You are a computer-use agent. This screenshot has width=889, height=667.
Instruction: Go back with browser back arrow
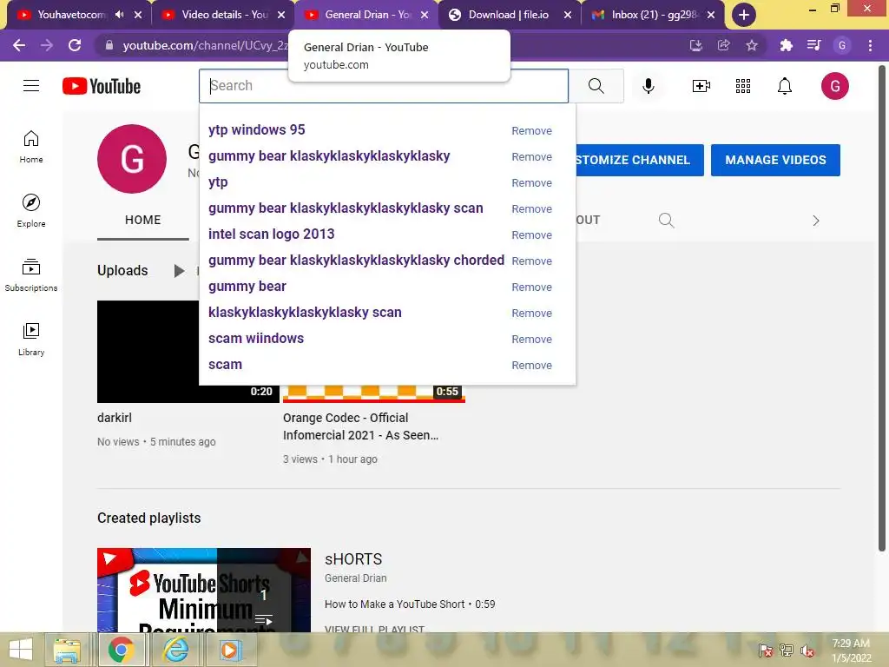19,45
